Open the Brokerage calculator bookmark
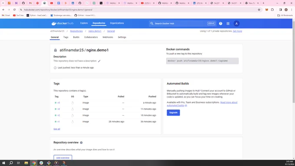The width and height of the screenshot is (295, 166). tap(61, 15)
